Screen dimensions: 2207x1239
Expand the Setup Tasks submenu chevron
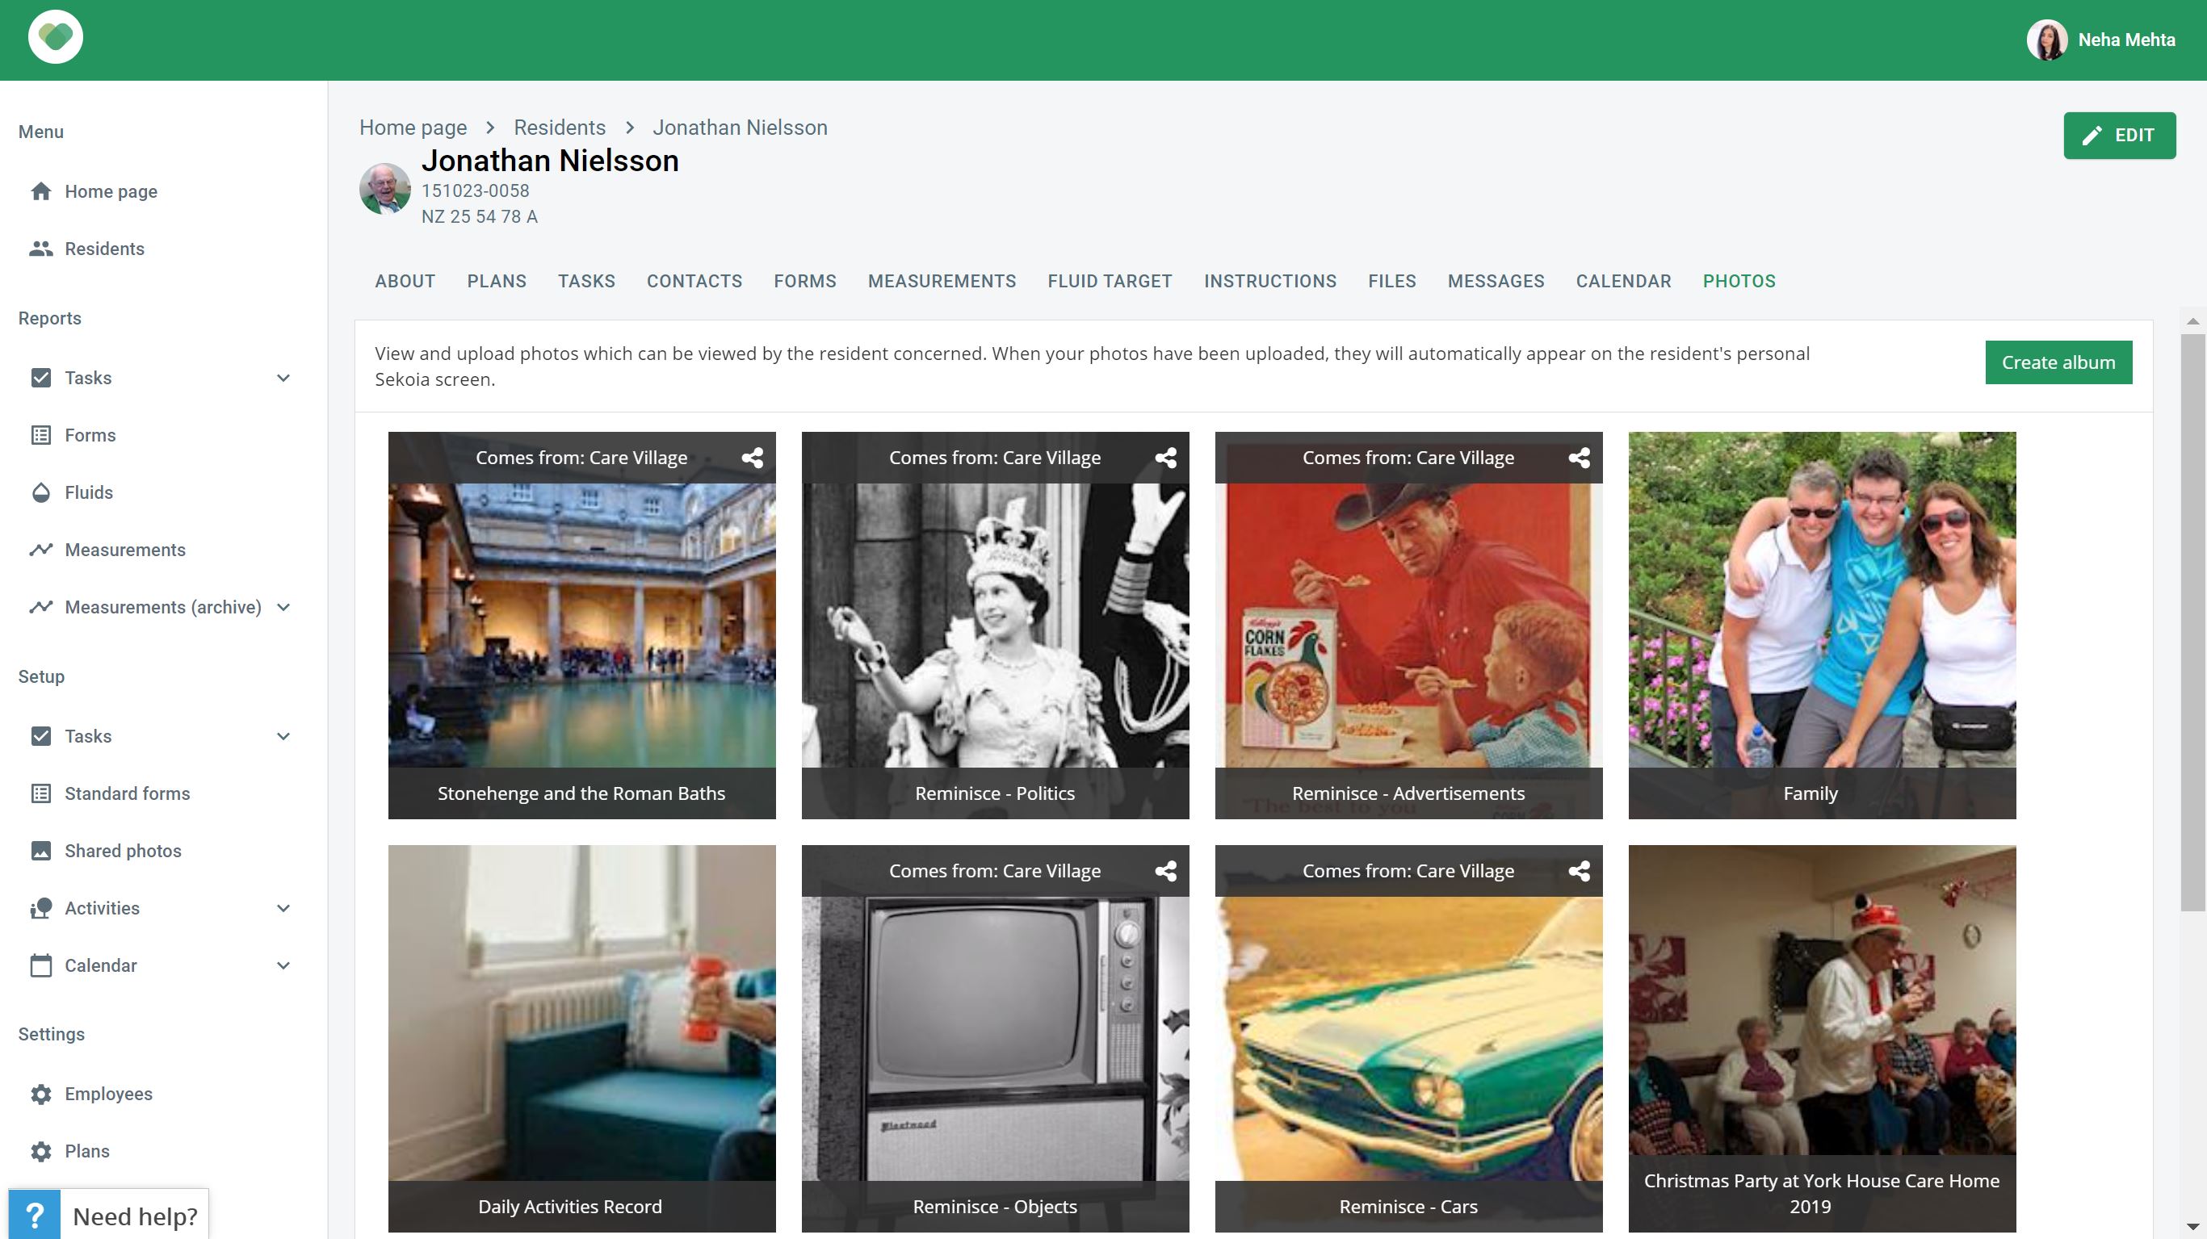(x=283, y=736)
